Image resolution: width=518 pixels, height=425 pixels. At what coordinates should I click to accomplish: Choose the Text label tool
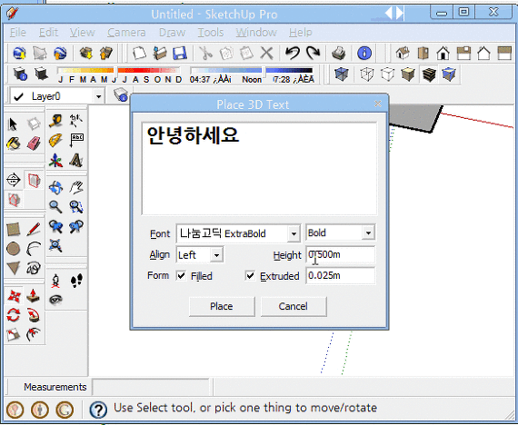(x=76, y=141)
